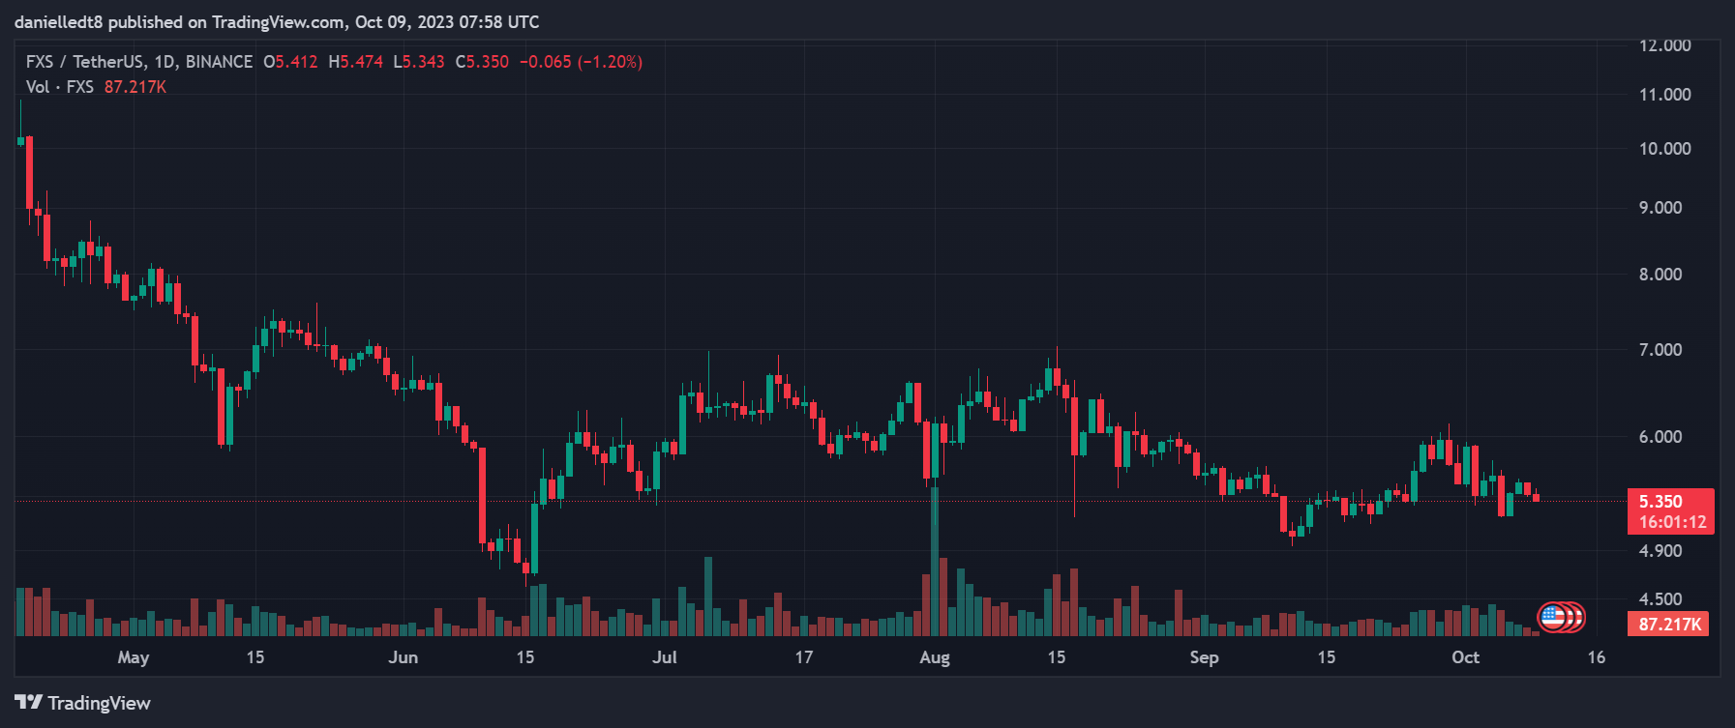Click the countdown timer 16:01:12
The width and height of the screenshot is (1735, 728).
click(x=1672, y=522)
